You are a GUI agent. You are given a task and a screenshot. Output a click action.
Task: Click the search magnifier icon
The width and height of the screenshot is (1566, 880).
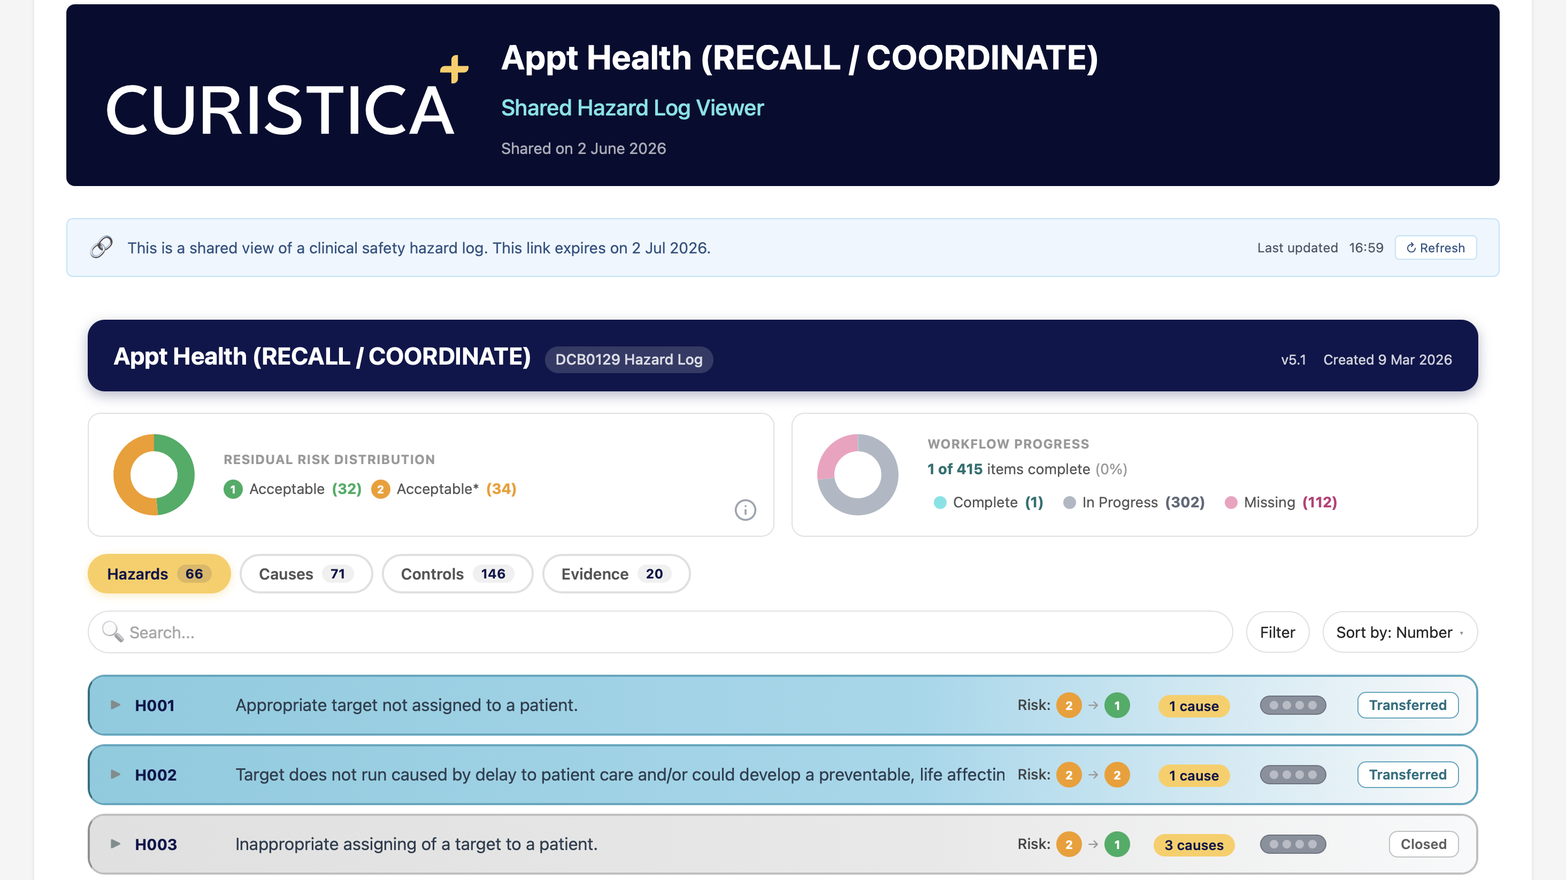[112, 631]
